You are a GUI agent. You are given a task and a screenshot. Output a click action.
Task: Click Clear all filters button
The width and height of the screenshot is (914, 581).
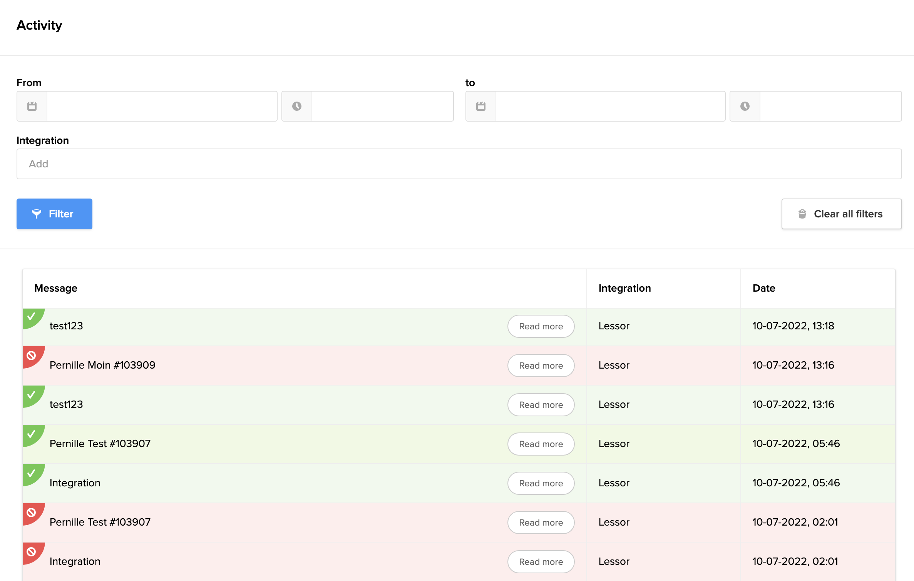[x=841, y=214]
